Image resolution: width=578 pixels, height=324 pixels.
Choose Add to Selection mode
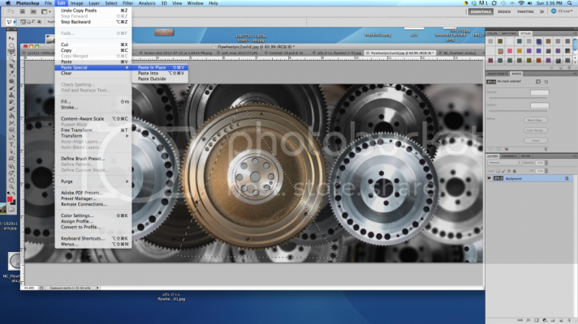tap(28, 22)
